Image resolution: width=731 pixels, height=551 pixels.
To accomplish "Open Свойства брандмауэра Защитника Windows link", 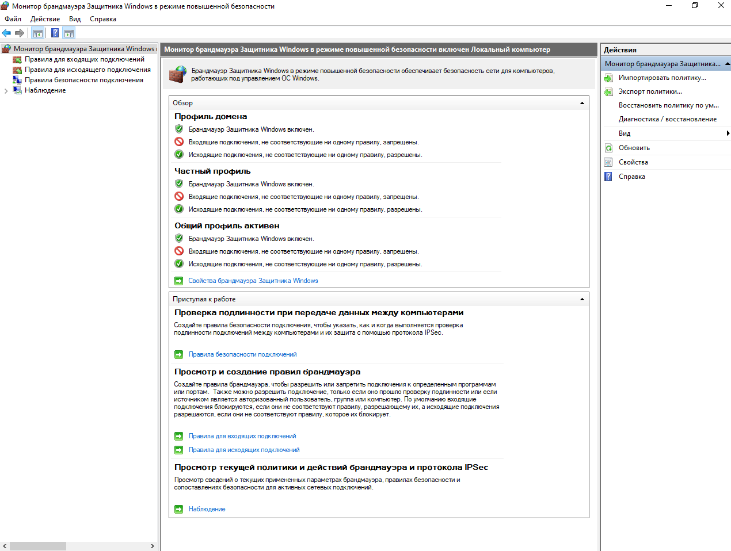I will click(253, 281).
